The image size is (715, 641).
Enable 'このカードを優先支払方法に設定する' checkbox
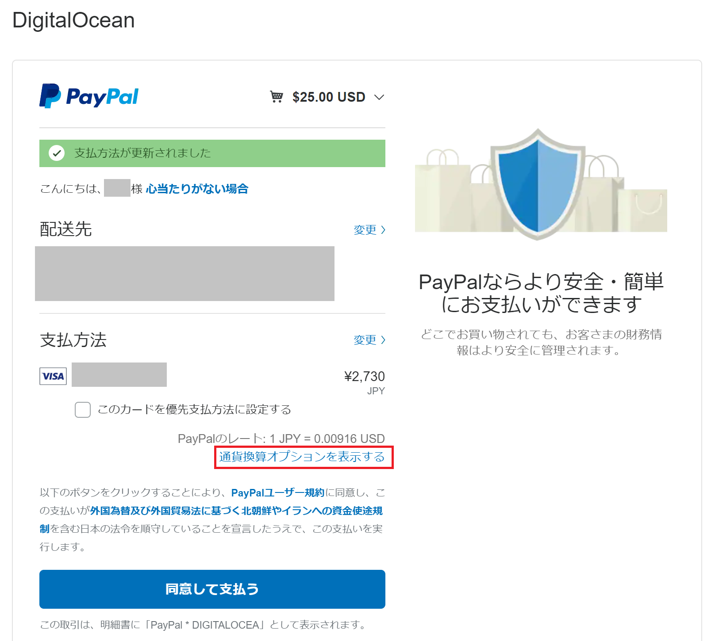tap(83, 410)
